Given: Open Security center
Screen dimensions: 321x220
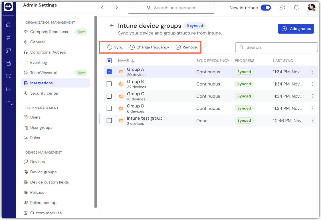Looking at the screenshot, I should click(x=55, y=93).
